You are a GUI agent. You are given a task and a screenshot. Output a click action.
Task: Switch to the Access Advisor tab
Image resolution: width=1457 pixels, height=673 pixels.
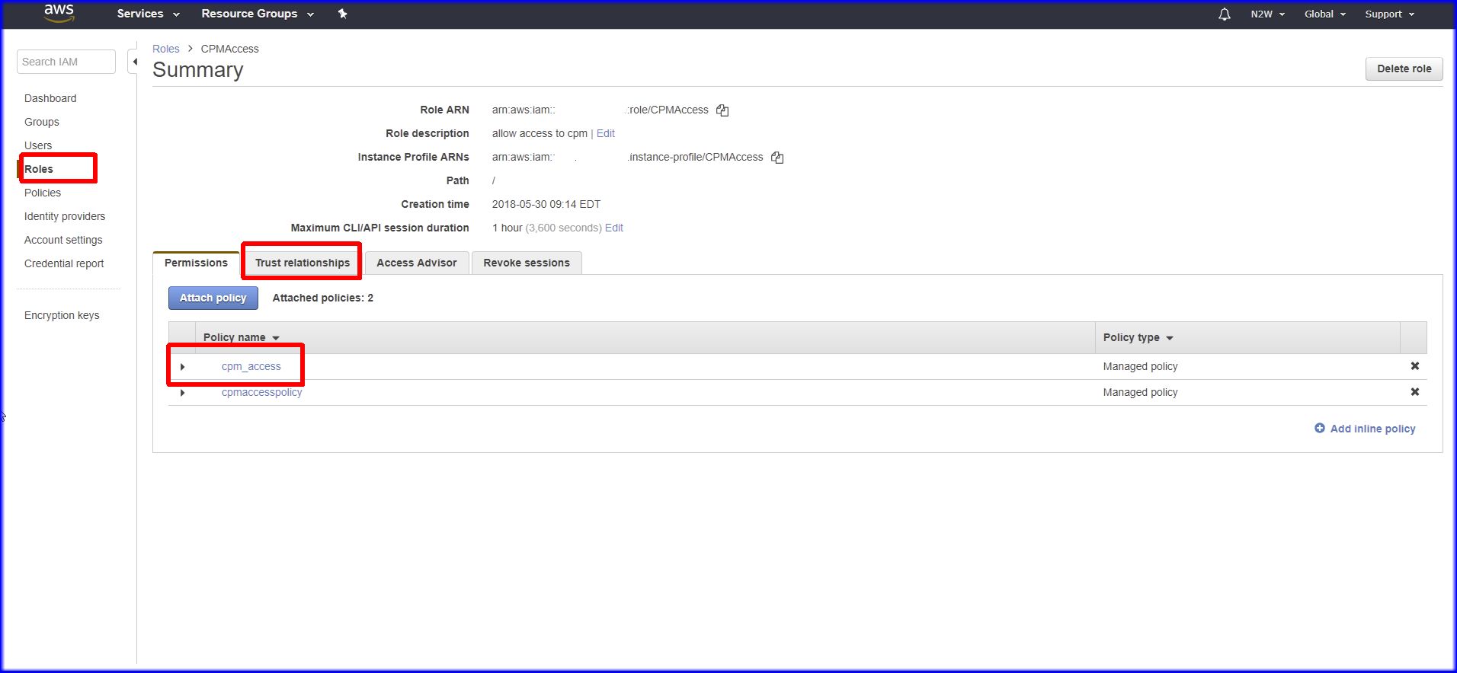(417, 263)
